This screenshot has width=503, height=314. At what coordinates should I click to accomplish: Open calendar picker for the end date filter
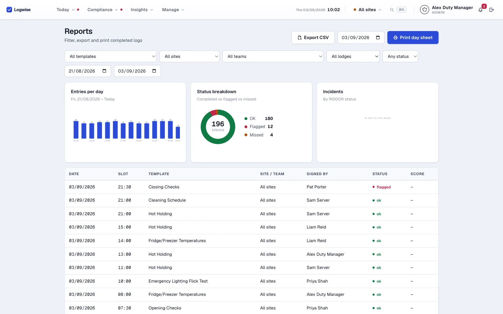(154, 71)
